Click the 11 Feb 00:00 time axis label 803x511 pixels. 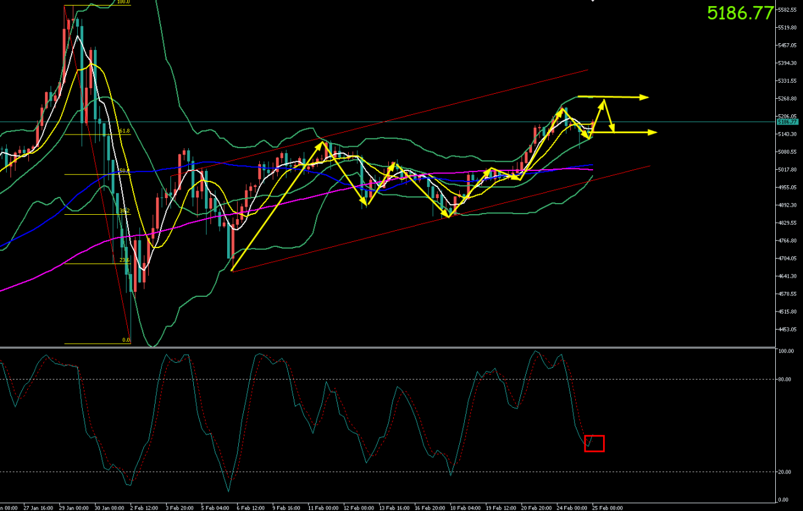(x=323, y=508)
